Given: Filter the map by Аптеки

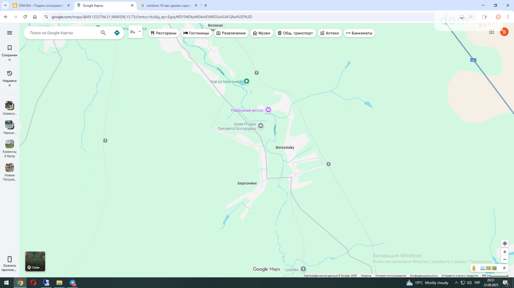Looking at the screenshot, I should (330, 33).
